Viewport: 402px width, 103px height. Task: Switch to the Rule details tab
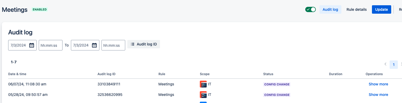pos(356,9)
